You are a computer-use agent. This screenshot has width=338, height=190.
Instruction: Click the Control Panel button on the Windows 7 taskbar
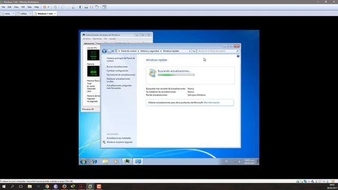click(x=138, y=161)
